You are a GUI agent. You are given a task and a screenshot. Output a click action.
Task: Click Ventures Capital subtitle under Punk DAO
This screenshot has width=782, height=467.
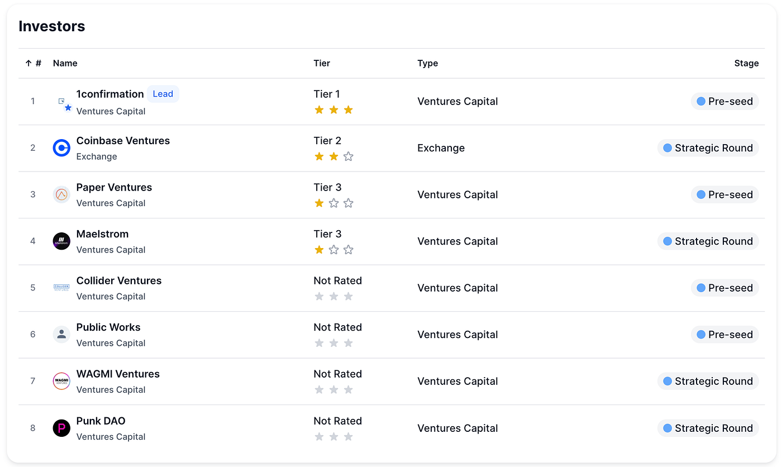pyautogui.click(x=111, y=436)
